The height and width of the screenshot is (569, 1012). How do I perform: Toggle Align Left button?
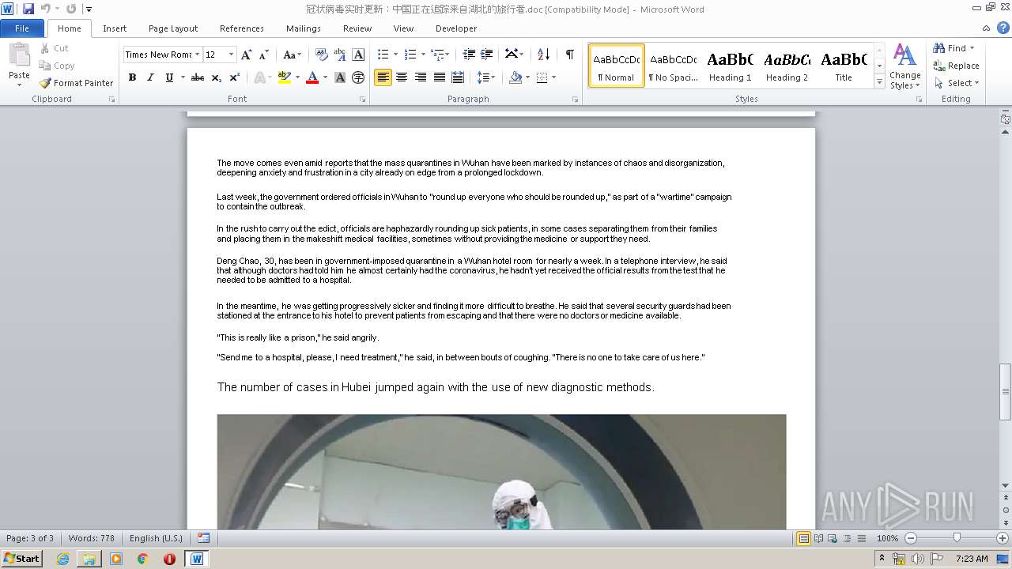(383, 77)
